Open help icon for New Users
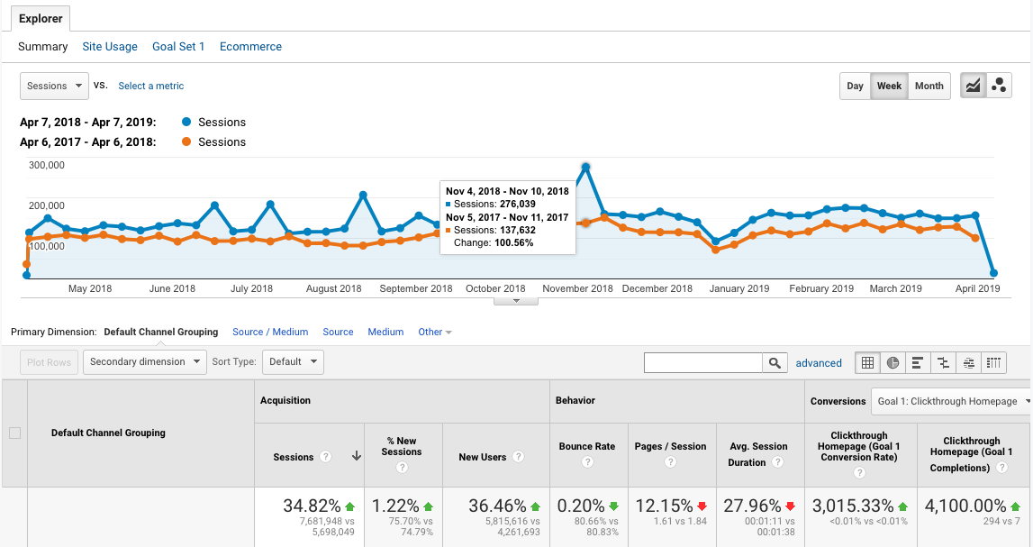1033x547 pixels. [519, 457]
